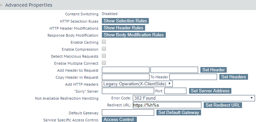The height and width of the screenshot is (122, 256).
Task: Click the Set Header button
Action: tap(213, 70)
